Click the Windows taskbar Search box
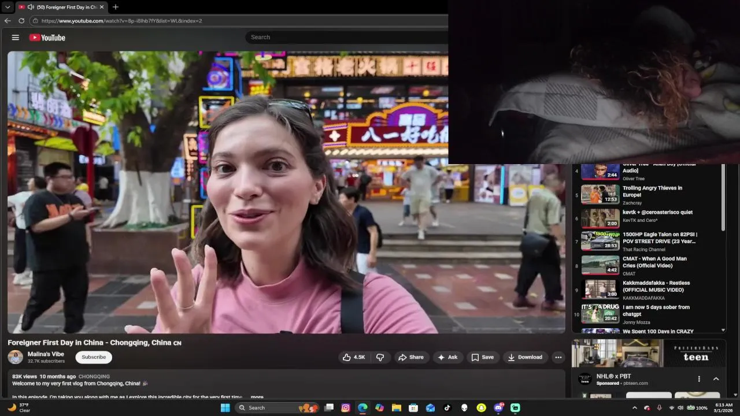This screenshot has height=416, width=740. (277, 407)
